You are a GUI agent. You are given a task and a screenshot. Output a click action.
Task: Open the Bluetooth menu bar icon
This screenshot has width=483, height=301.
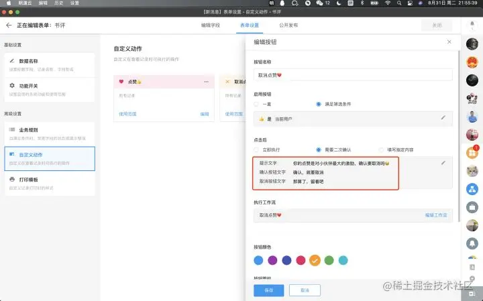(362, 3)
